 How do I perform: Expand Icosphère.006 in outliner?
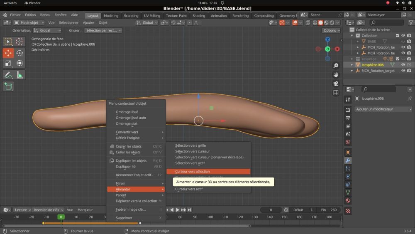(352, 65)
